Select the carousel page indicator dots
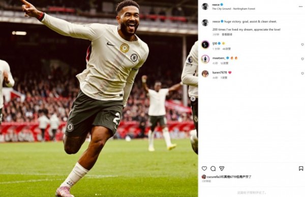The height and width of the screenshot is (197, 305). (x=98, y=194)
